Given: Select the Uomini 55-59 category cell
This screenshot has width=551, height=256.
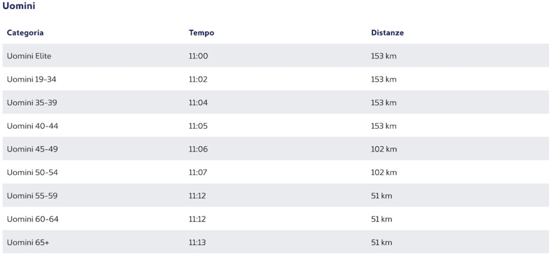Looking at the screenshot, I should pos(32,196).
